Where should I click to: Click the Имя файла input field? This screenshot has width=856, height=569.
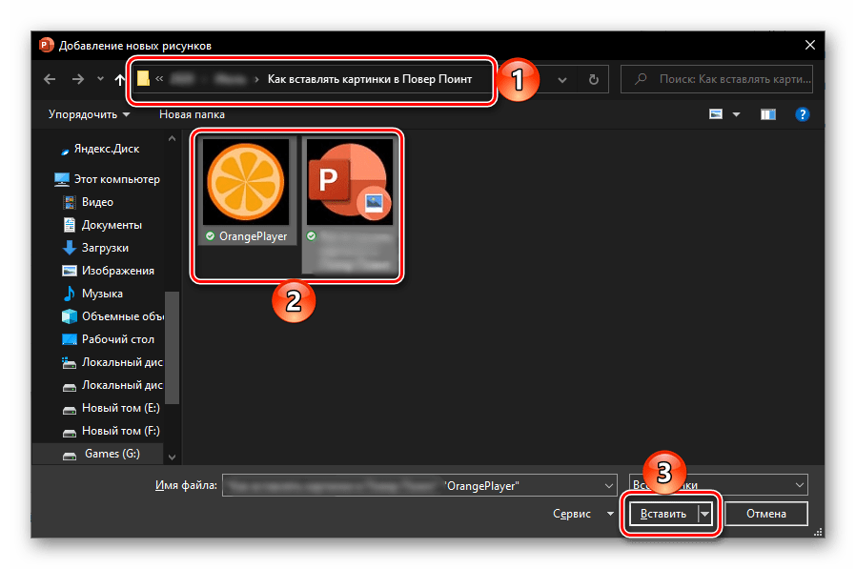(x=418, y=485)
